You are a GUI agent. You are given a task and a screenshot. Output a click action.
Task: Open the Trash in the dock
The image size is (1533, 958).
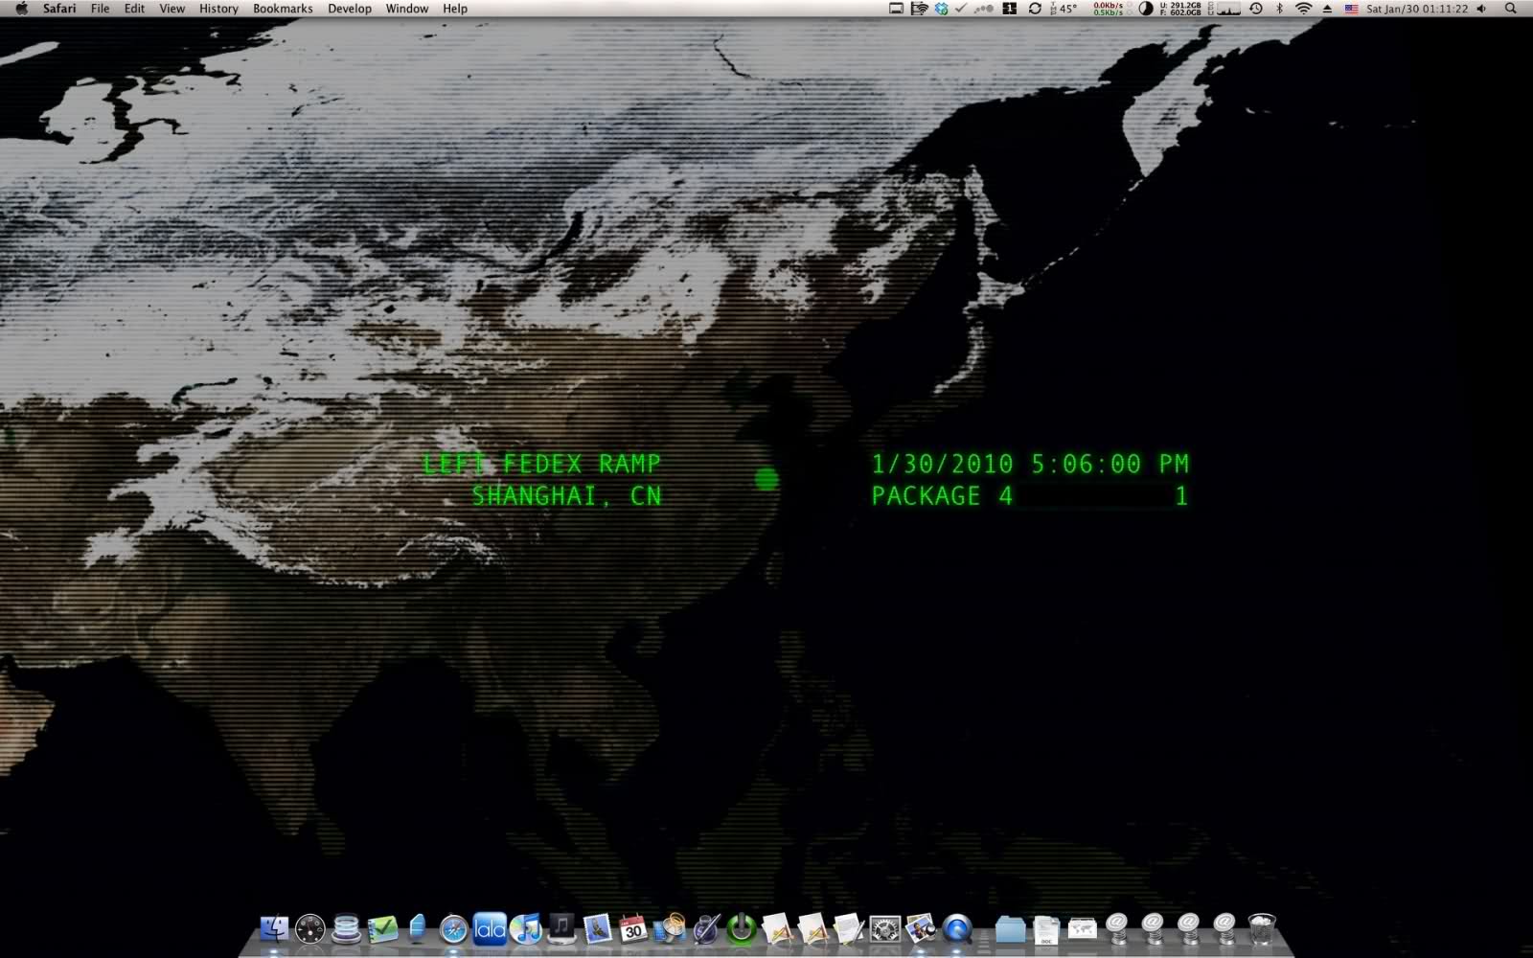[x=1262, y=928]
